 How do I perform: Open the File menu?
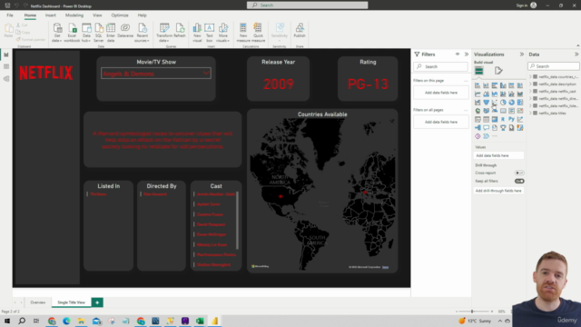10,15
